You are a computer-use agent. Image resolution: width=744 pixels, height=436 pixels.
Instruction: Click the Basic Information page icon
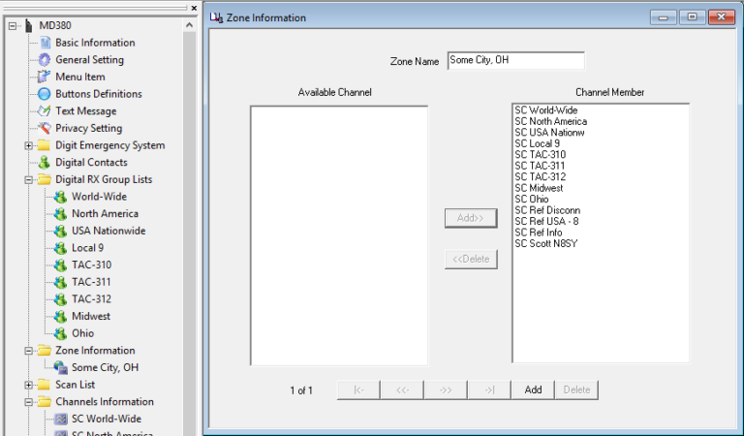[45, 43]
